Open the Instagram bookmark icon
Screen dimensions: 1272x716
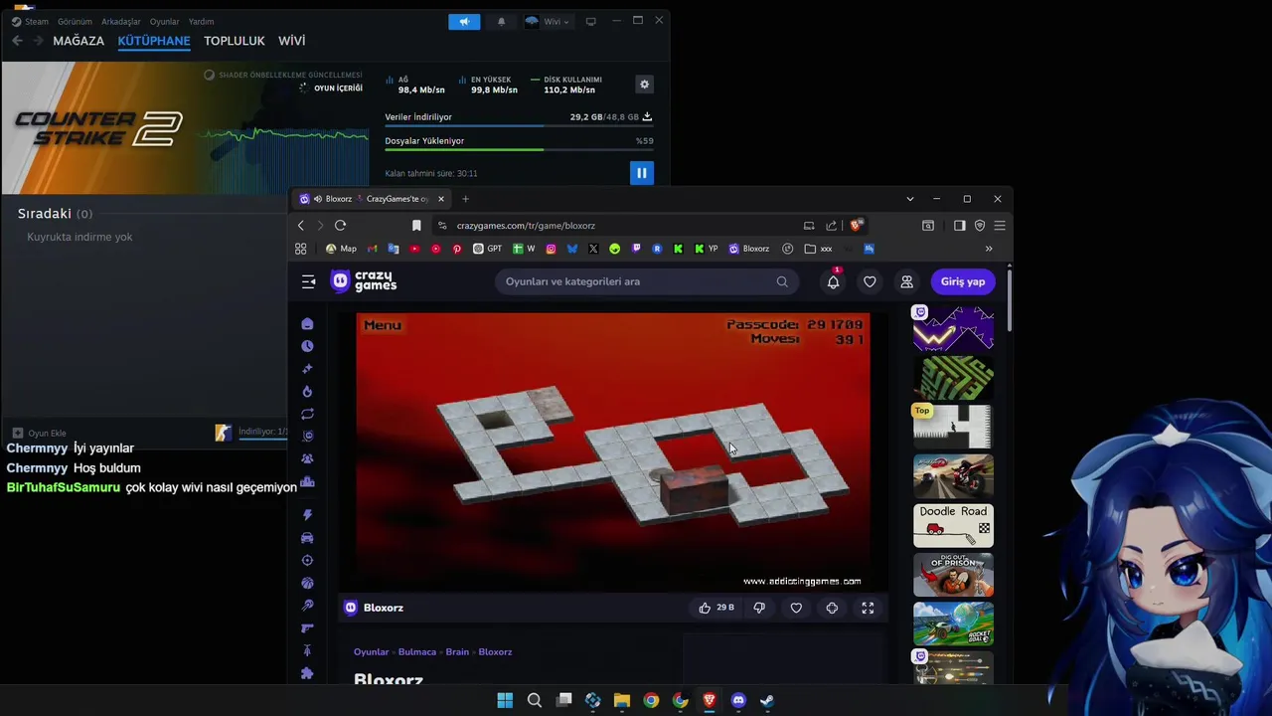coord(552,249)
